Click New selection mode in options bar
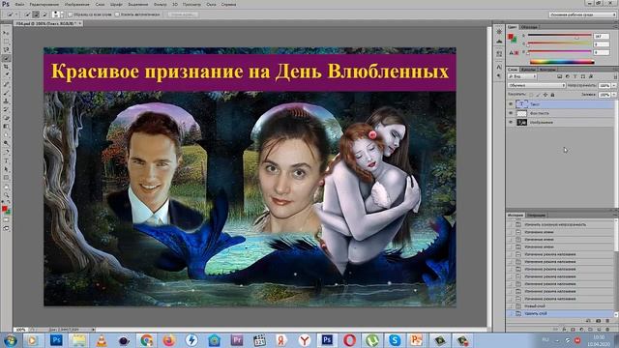Screen dimensions: 619x348 click(x=28, y=14)
